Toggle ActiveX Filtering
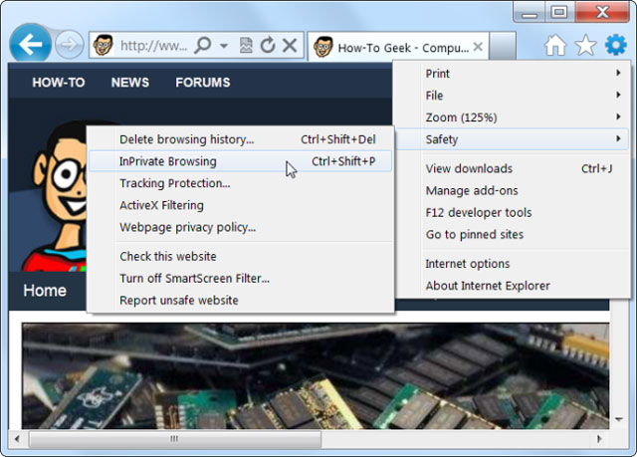The height and width of the screenshot is (457, 637). coord(161,205)
